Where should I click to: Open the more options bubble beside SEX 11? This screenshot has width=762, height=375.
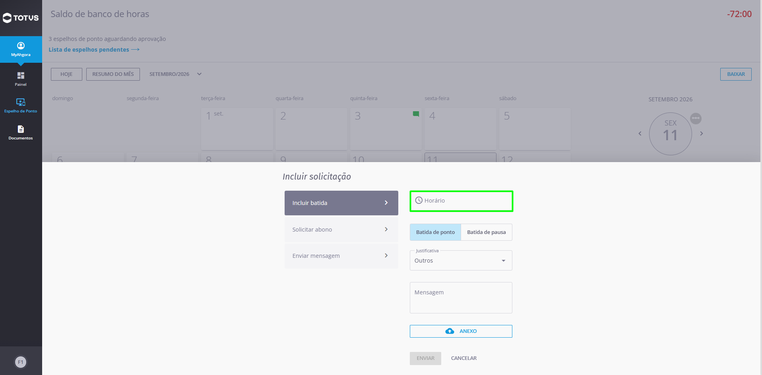(x=696, y=118)
